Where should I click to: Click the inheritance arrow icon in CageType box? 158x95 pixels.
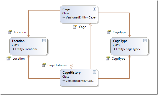(x=114, y=49)
